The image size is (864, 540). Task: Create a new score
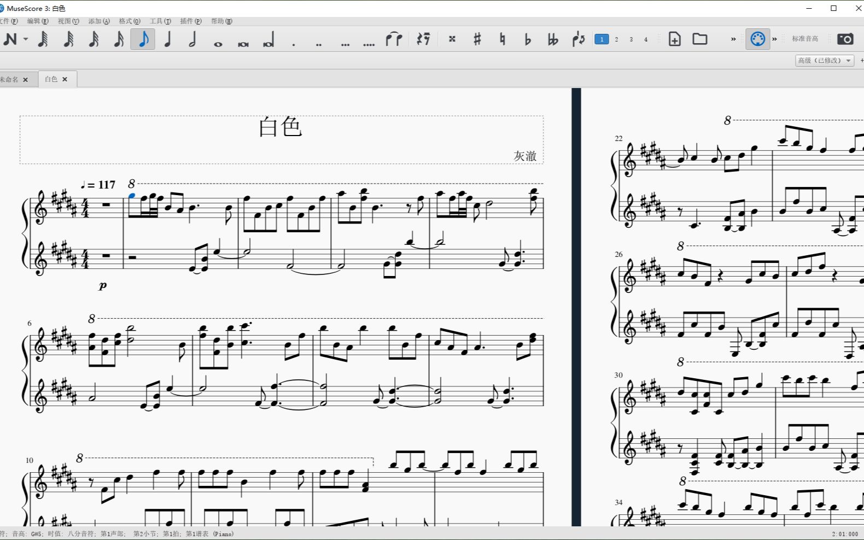tap(675, 39)
